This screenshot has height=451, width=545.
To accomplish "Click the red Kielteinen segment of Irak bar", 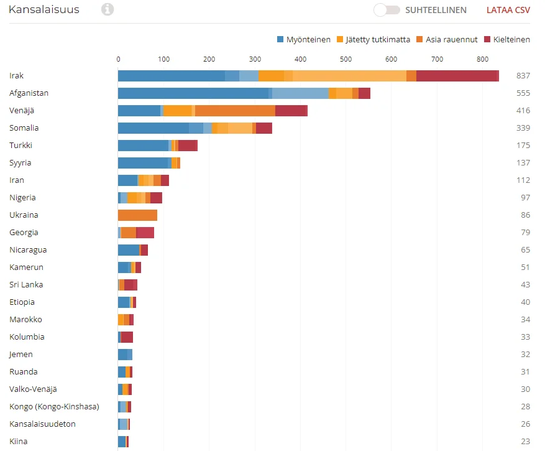I will (x=457, y=76).
